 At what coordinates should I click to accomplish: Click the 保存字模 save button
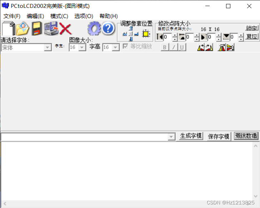click(x=219, y=137)
